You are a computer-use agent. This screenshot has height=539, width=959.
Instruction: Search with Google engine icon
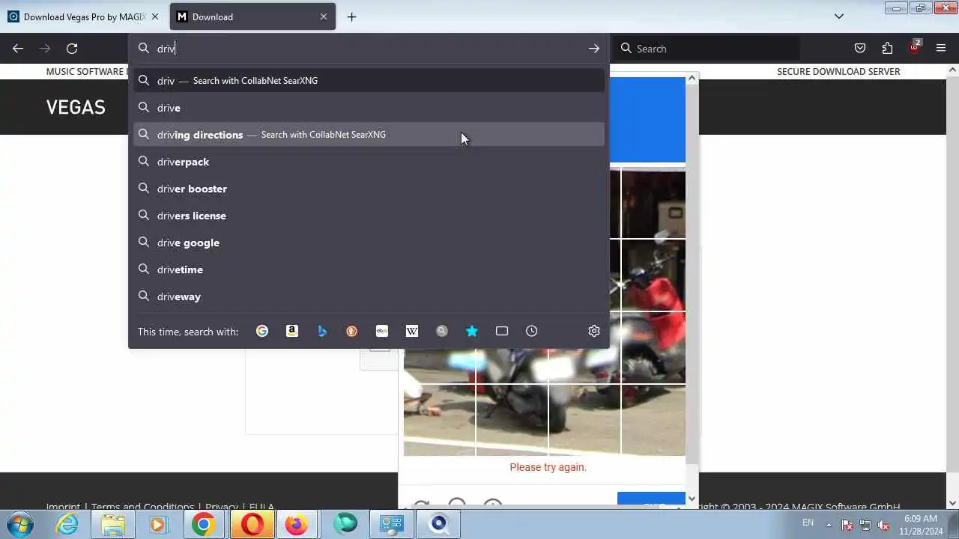click(x=262, y=331)
